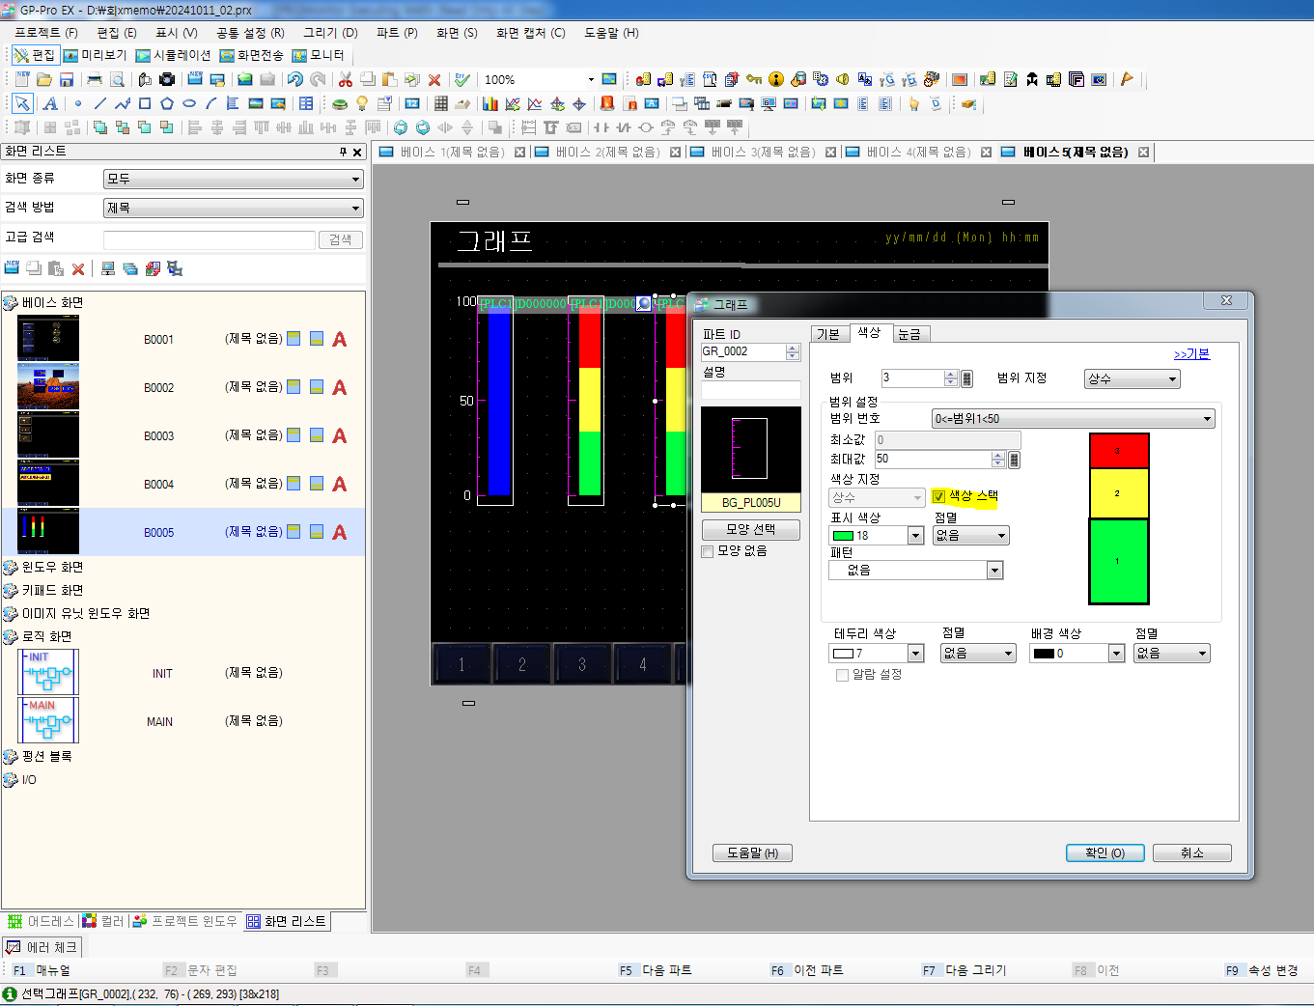Click the 도움말 (H) button
Image resolution: width=1314 pixels, height=1006 pixels.
[752, 852]
